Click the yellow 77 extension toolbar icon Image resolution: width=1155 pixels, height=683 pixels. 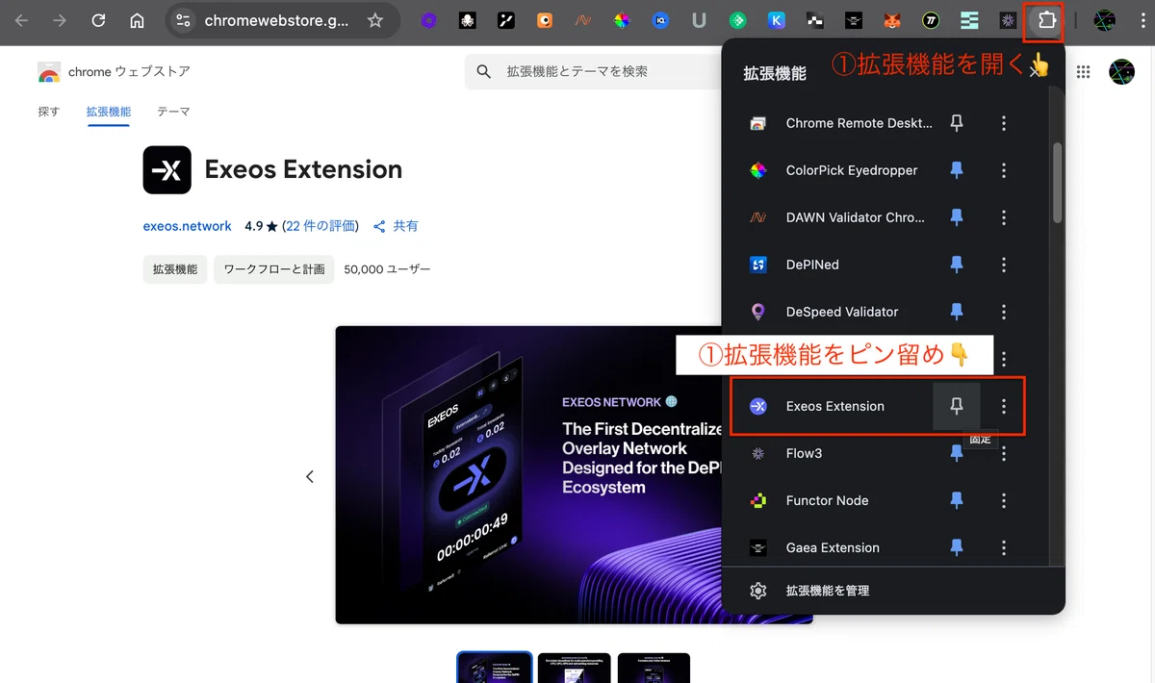[931, 20]
